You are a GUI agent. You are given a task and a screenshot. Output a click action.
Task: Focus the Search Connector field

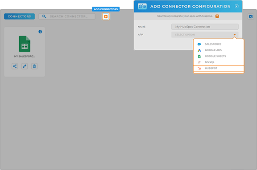67,16
